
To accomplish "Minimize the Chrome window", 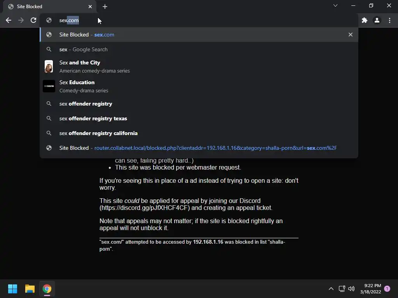I will tap(353, 5).
